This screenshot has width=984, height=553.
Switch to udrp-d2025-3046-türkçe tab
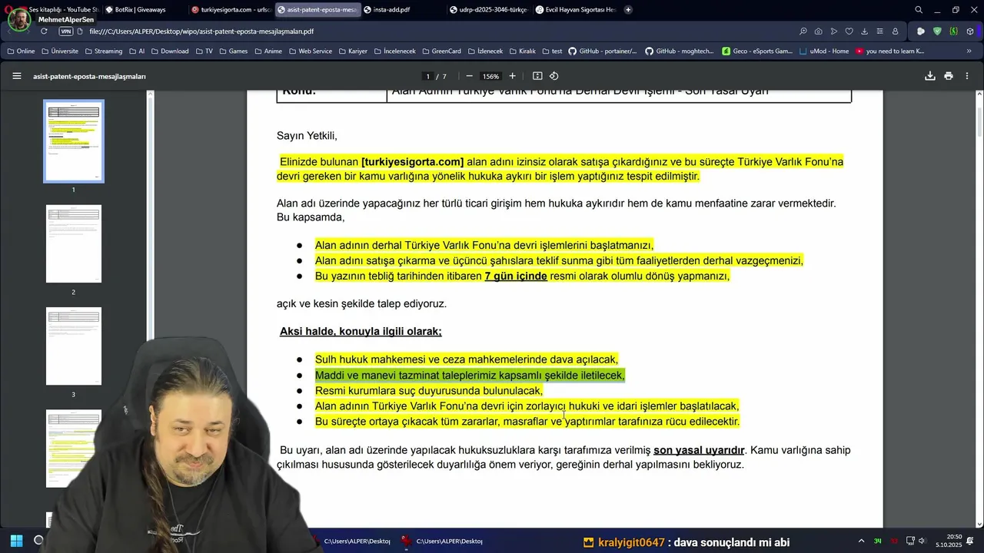(x=489, y=10)
